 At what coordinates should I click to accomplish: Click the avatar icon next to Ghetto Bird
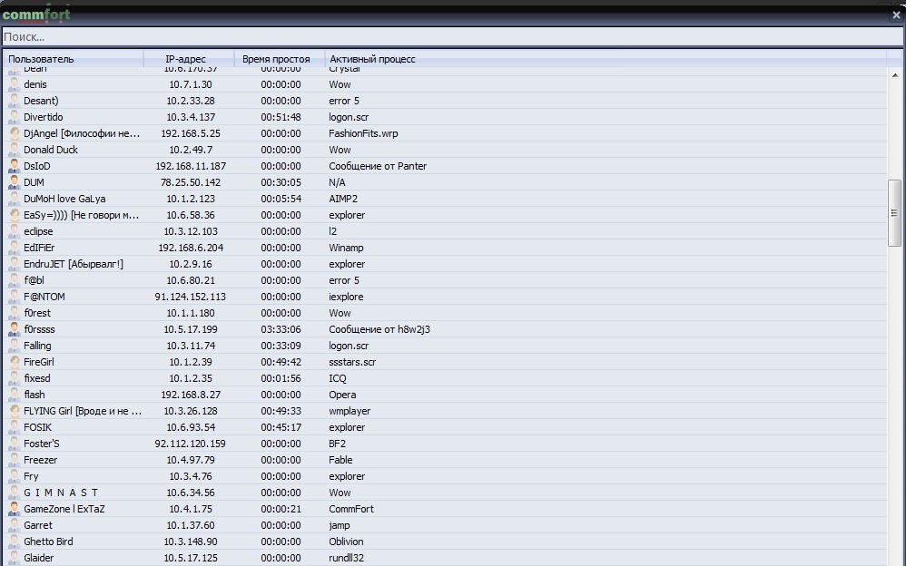point(14,542)
